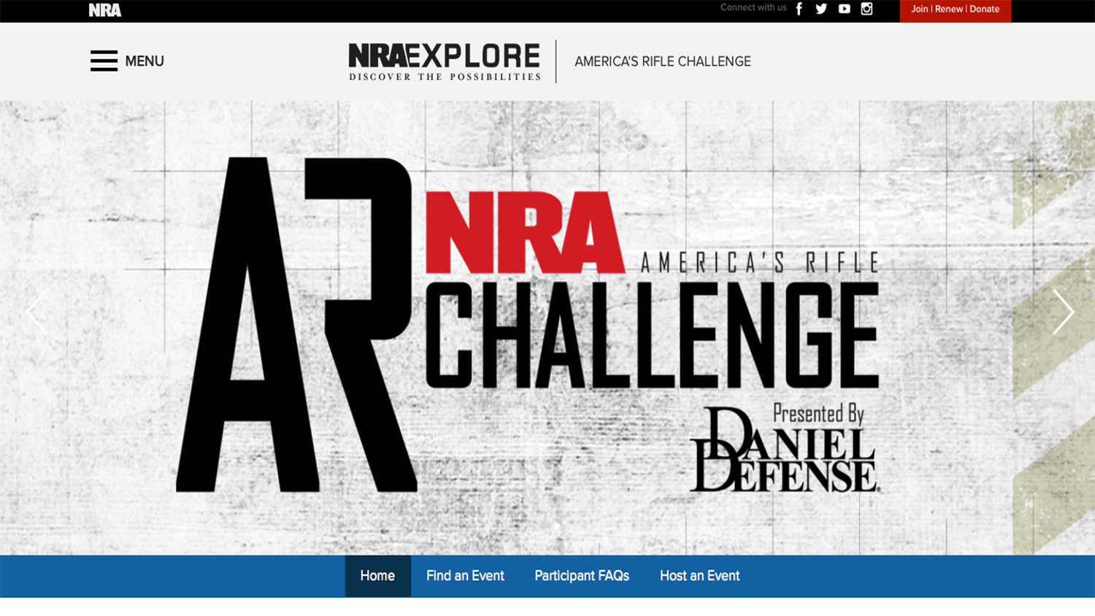The height and width of the screenshot is (616, 1095).
Task: Open the Host an Event tab
Action: point(699,576)
